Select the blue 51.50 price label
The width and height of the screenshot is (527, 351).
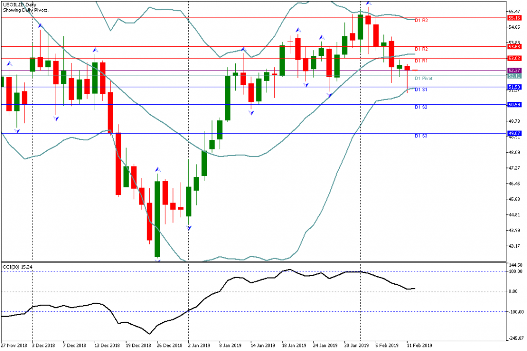coord(514,87)
